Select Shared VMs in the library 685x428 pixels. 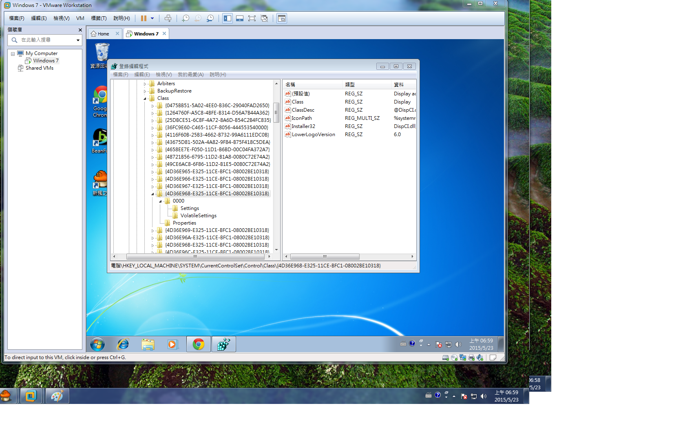coord(39,68)
